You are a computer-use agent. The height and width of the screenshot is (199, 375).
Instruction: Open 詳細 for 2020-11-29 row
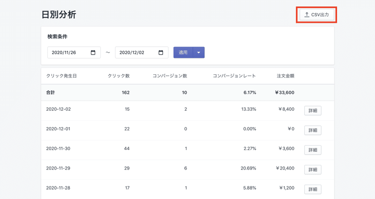click(313, 170)
